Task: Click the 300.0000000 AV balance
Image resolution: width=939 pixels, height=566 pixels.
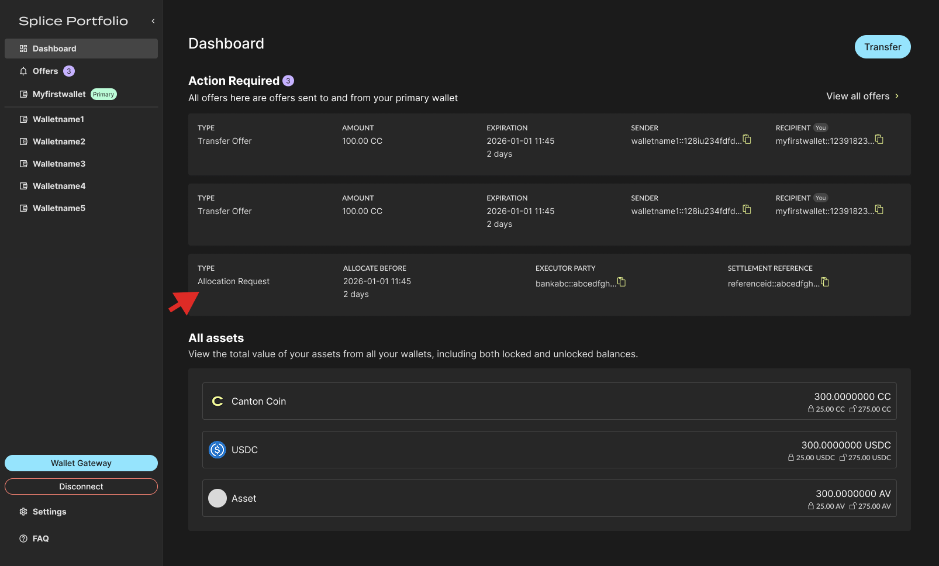Action: click(854, 493)
